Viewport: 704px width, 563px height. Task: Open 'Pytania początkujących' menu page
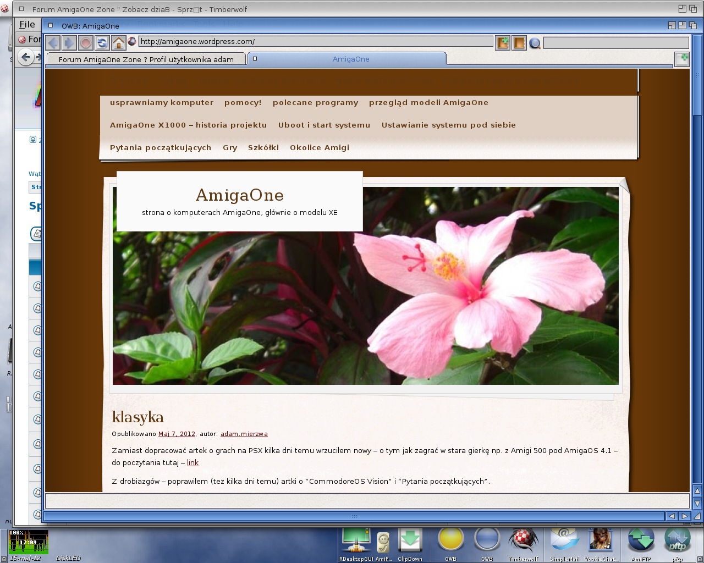click(161, 147)
